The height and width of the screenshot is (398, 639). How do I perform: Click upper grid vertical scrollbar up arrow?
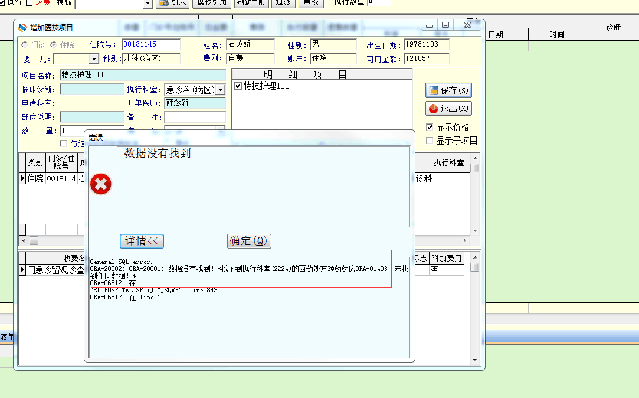[475, 158]
